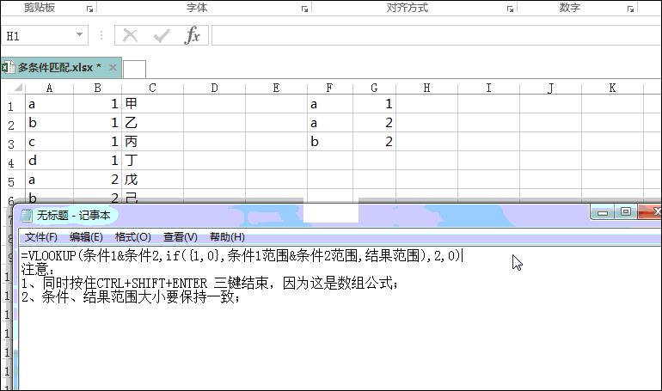
Task: Click the 注意 line in Notepad
Action: coord(38,270)
